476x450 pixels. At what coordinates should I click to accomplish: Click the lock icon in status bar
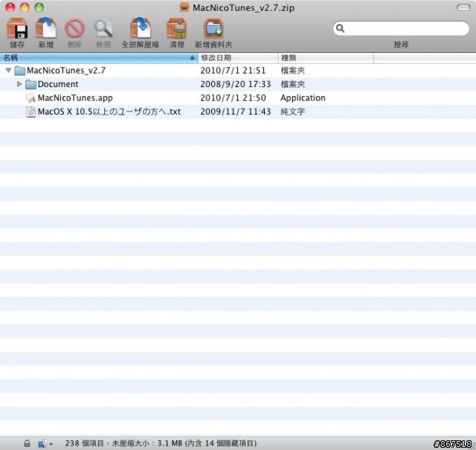tap(27, 443)
